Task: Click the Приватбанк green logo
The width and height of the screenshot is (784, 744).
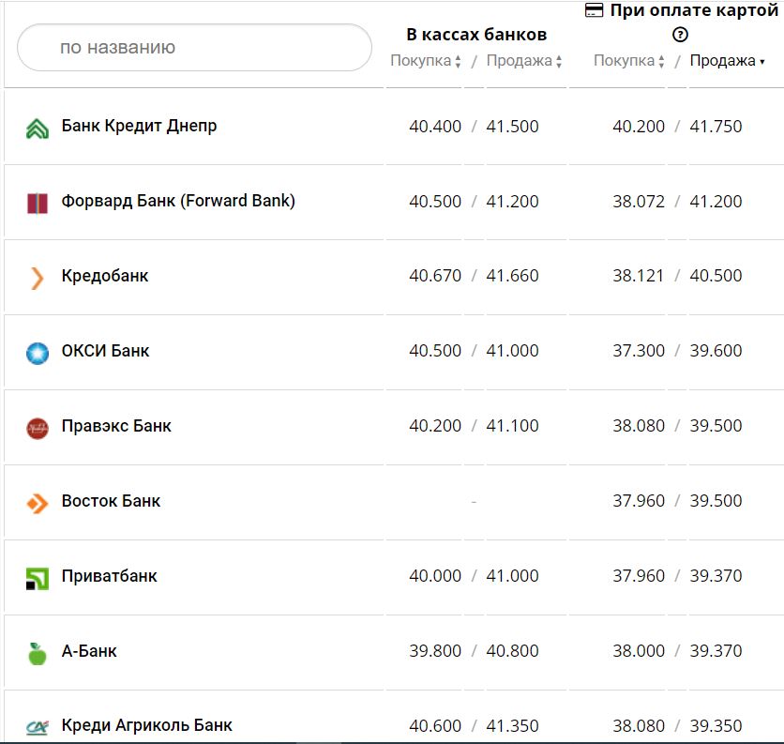Action: click(x=37, y=578)
